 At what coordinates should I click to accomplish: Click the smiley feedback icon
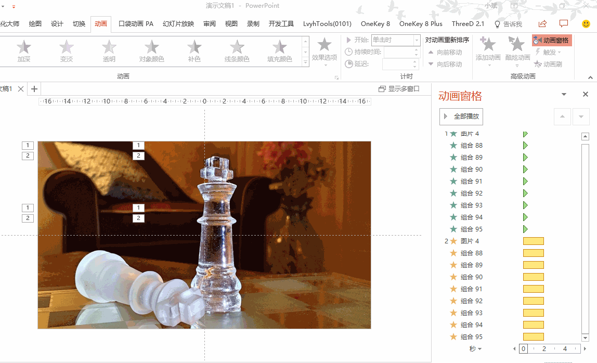coord(586,24)
